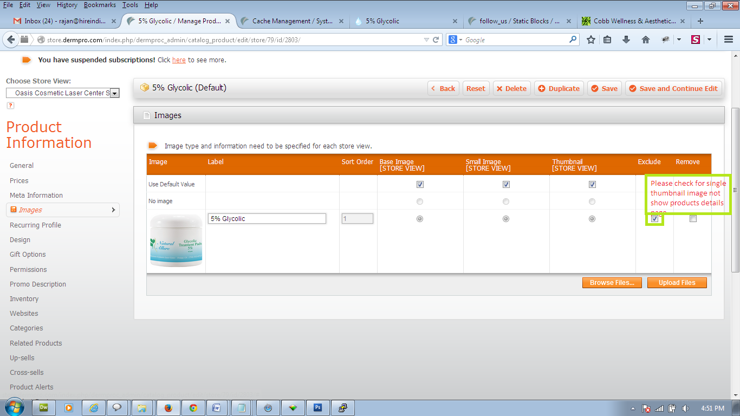Open Google Chrome from the taskbar
This screenshot has width=740, height=416.
click(193, 408)
